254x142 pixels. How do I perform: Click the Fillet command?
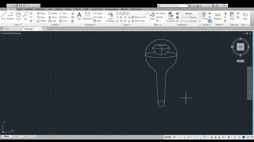coord(63,17)
